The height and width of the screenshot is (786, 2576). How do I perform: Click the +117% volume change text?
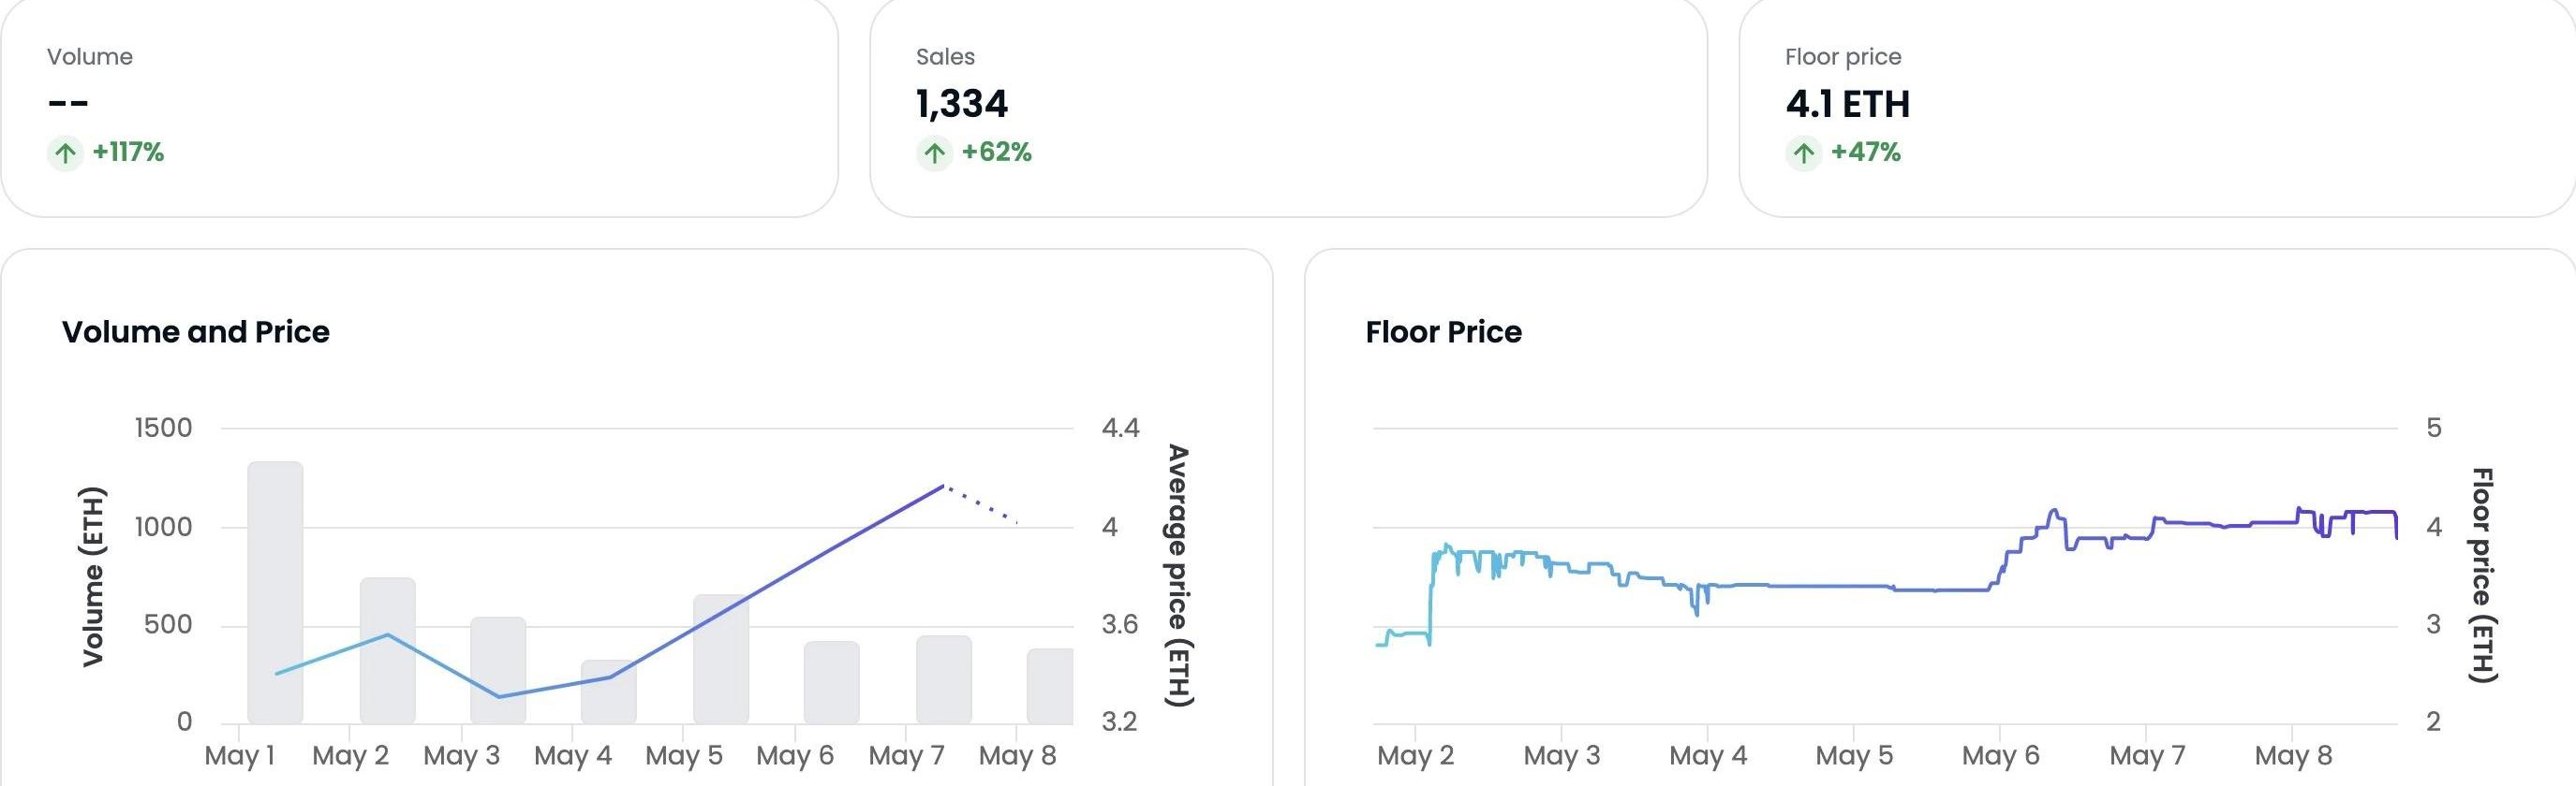128,153
